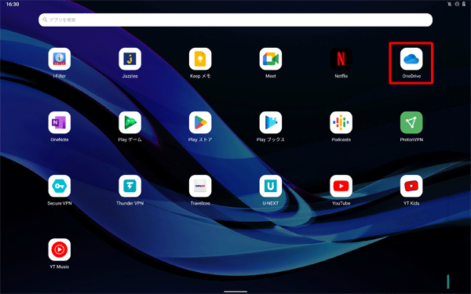
Task: Open the Play ストア app
Action: (200, 122)
